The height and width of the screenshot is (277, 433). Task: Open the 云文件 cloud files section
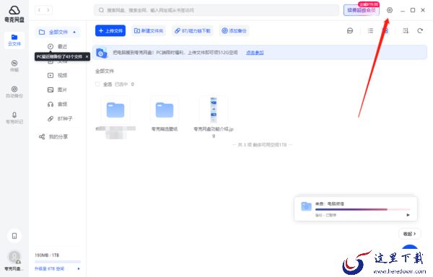(x=14, y=40)
